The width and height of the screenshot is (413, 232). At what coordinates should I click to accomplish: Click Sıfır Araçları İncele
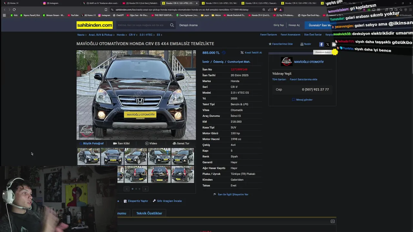tap(167, 201)
